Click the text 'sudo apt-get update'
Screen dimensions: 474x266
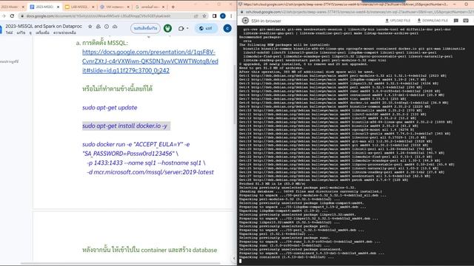(x=110, y=107)
